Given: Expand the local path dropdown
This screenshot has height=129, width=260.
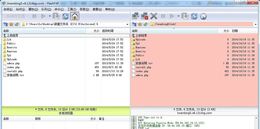Looking at the screenshot, I should click(x=127, y=24).
